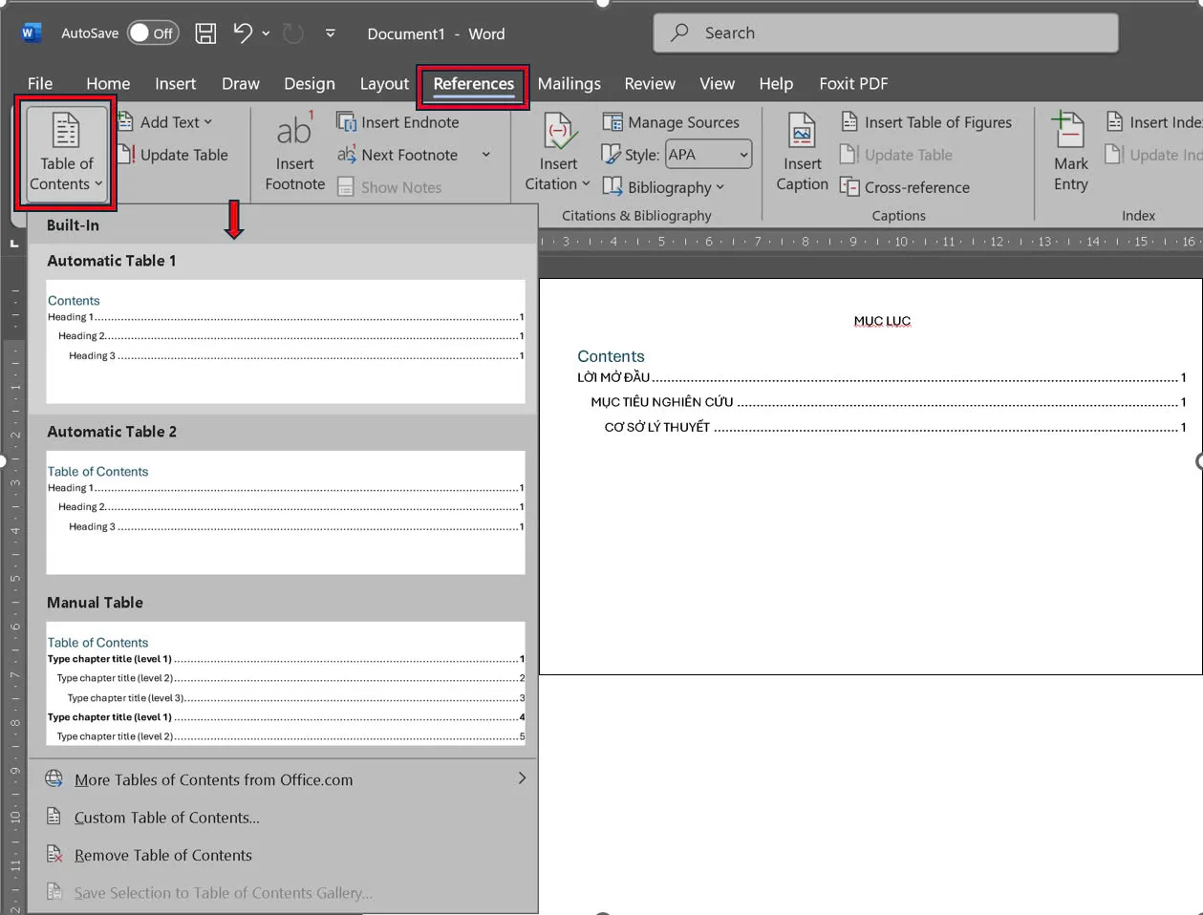Click the Contents heading in document
Image resolution: width=1203 pixels, height=915 pixels.
(611, 356)
